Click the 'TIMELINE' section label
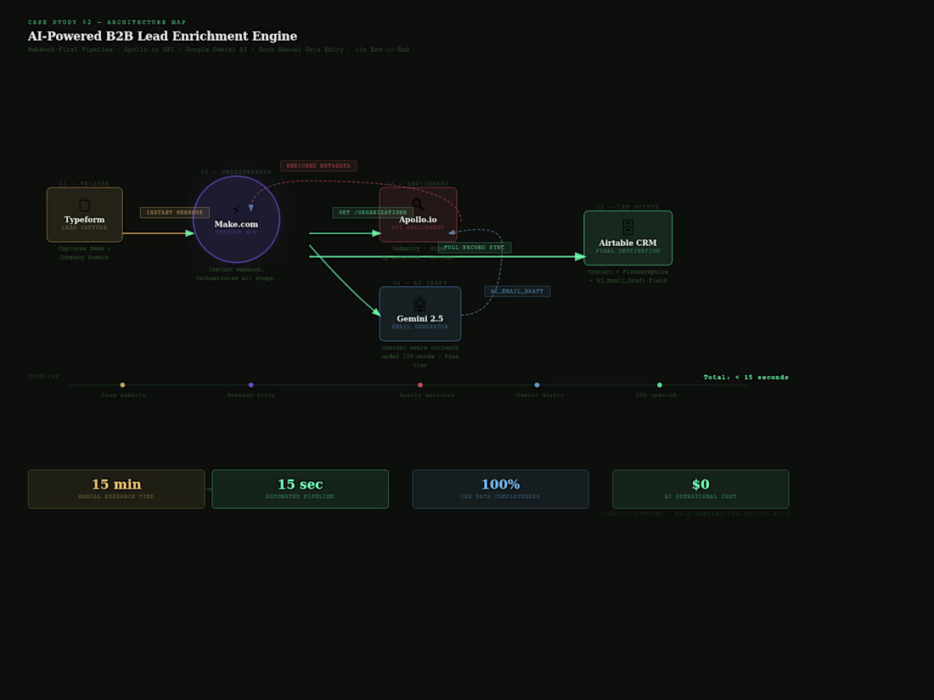This screenshot has height=700, width=934. (43, 377)
